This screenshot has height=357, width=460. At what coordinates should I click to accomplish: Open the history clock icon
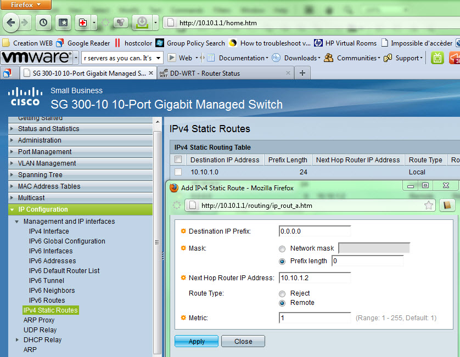pos(43,22)
